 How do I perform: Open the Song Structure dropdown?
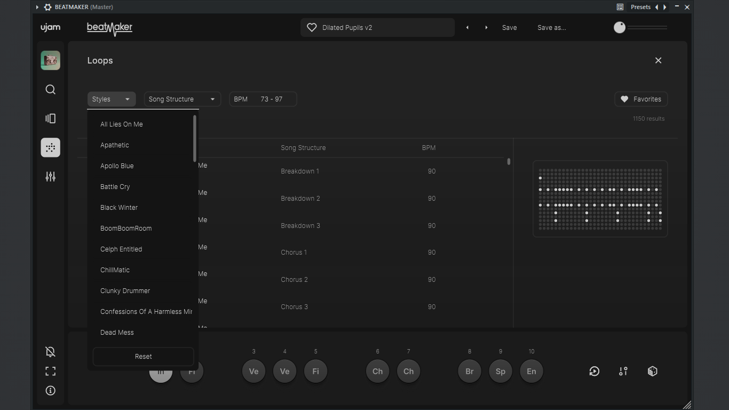coord(182,99)
